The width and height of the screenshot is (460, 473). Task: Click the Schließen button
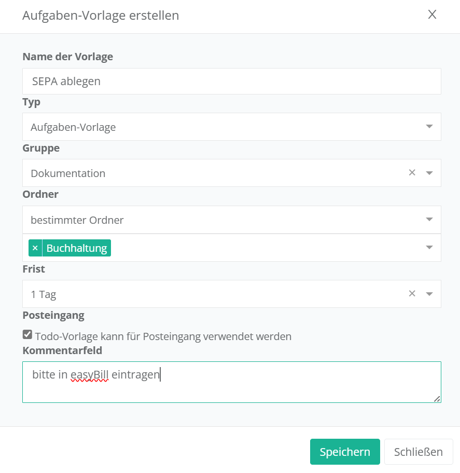[x=418, y=452]
